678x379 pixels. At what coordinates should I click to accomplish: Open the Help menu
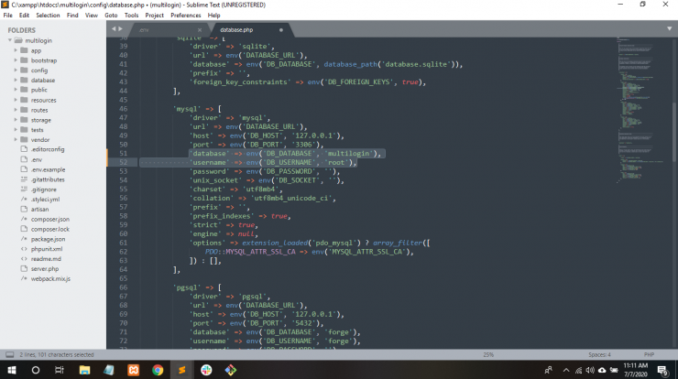213,16
